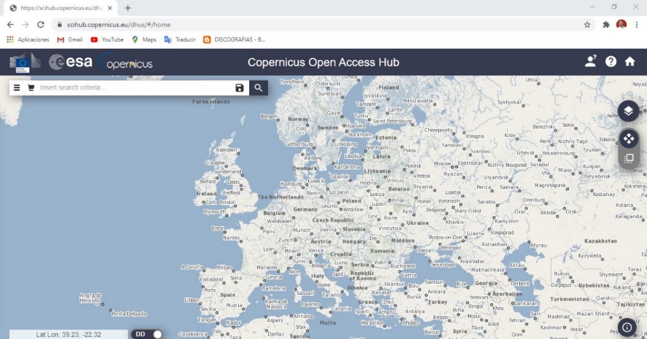Click the browser forward arrow

tap(25, 25)
